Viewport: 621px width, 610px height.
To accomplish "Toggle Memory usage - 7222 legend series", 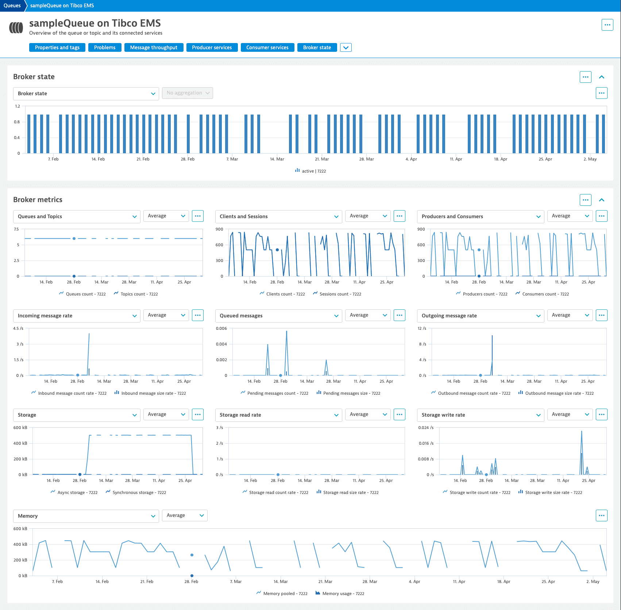I will (x=340, y=593).
